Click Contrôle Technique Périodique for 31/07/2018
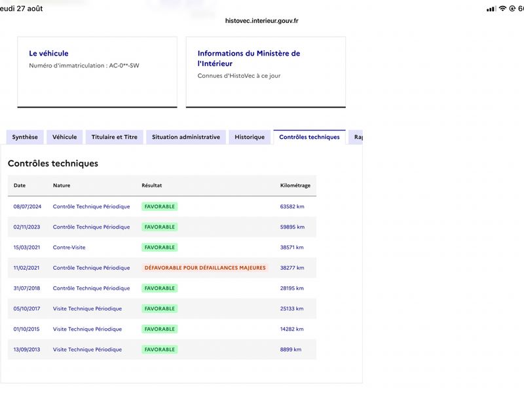This screenshot has width=524, height=393. click(91, 288)
